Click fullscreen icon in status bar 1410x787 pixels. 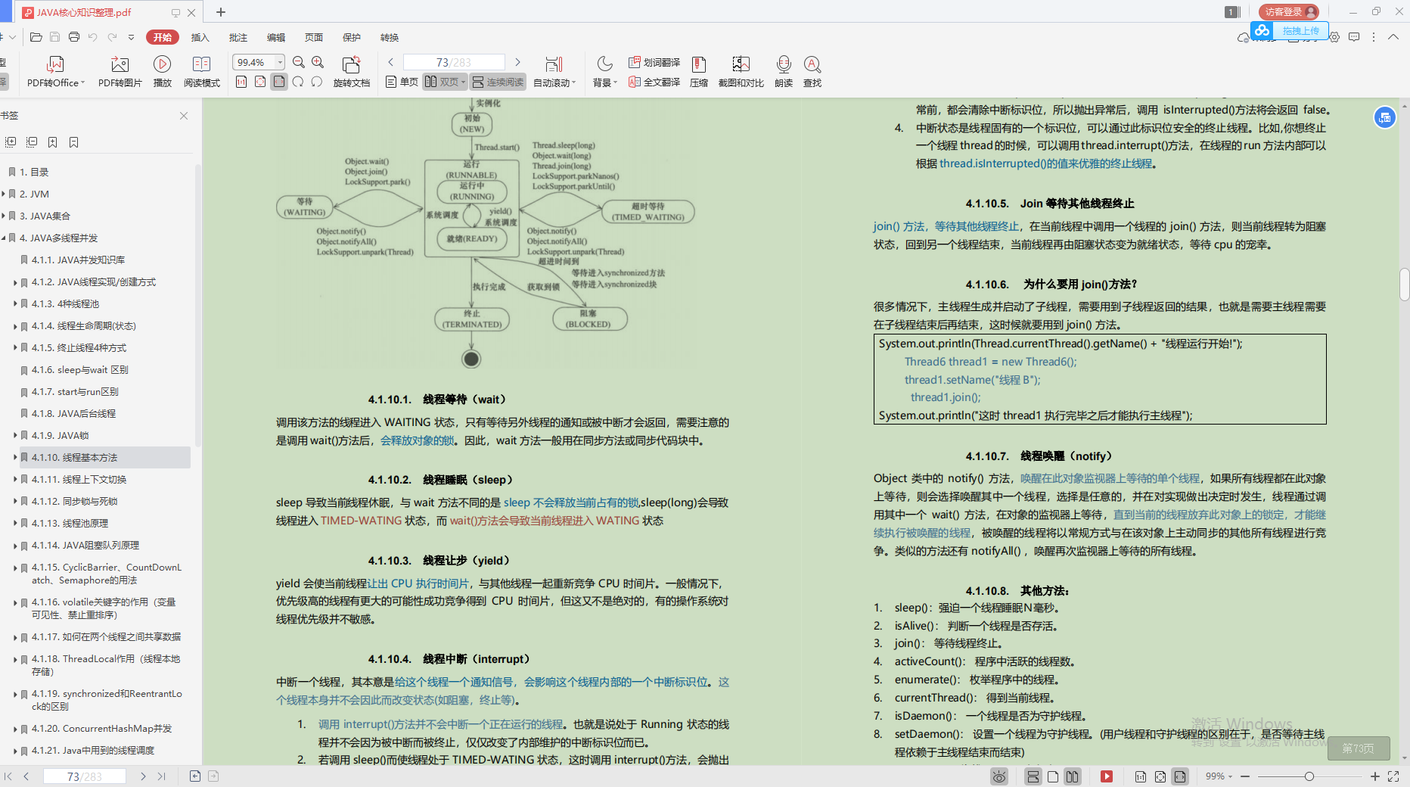(1393, 776)
